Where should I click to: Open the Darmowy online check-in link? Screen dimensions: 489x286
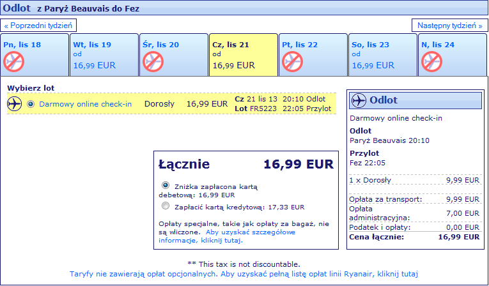[86, 104]
